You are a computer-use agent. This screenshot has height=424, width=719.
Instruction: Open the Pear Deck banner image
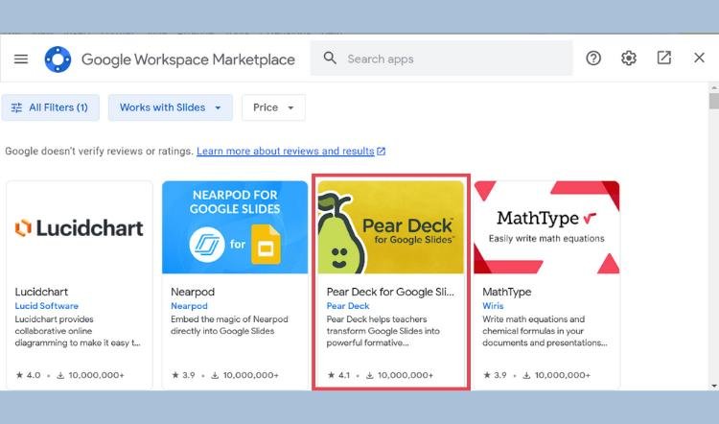391,227
